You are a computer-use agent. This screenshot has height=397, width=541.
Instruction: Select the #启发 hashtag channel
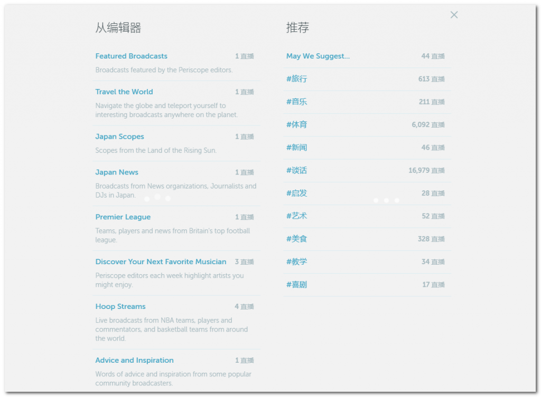tap(296, 193)
